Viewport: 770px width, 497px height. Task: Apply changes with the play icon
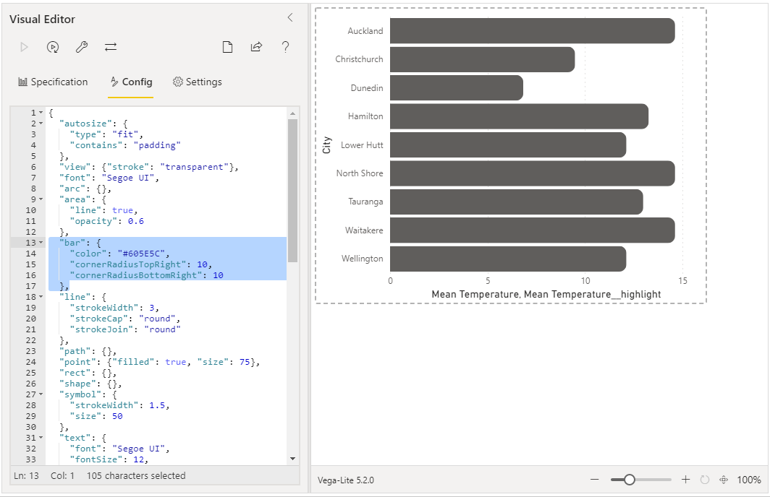coord(24,47)
